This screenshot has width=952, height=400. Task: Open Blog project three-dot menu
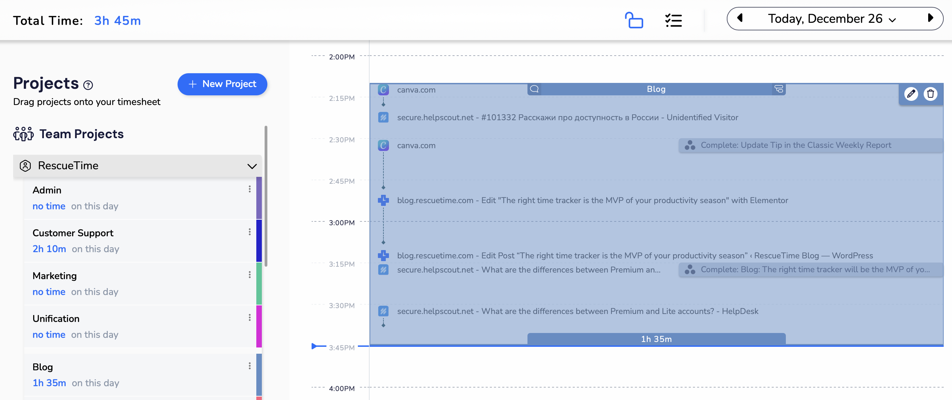click(x=249, y=365)
